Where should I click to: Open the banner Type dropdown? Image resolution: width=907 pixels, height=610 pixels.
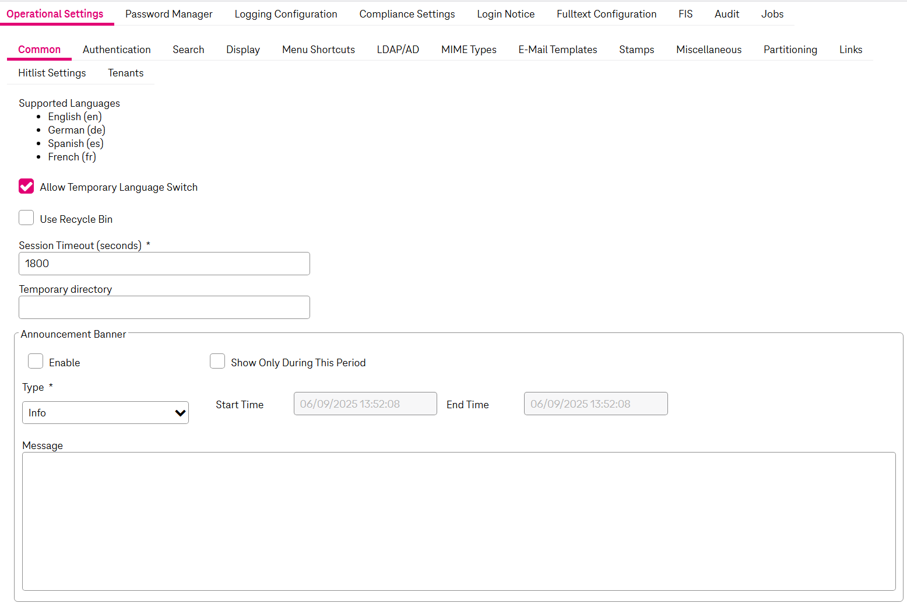coord(106,413)
